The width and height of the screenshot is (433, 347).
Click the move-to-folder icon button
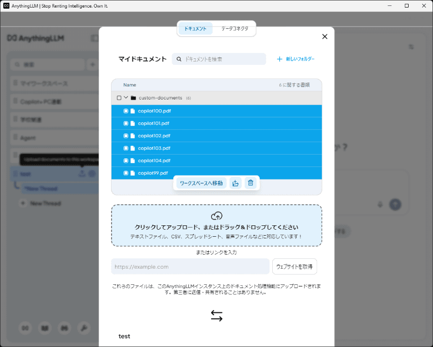click(x=235, y=183)
